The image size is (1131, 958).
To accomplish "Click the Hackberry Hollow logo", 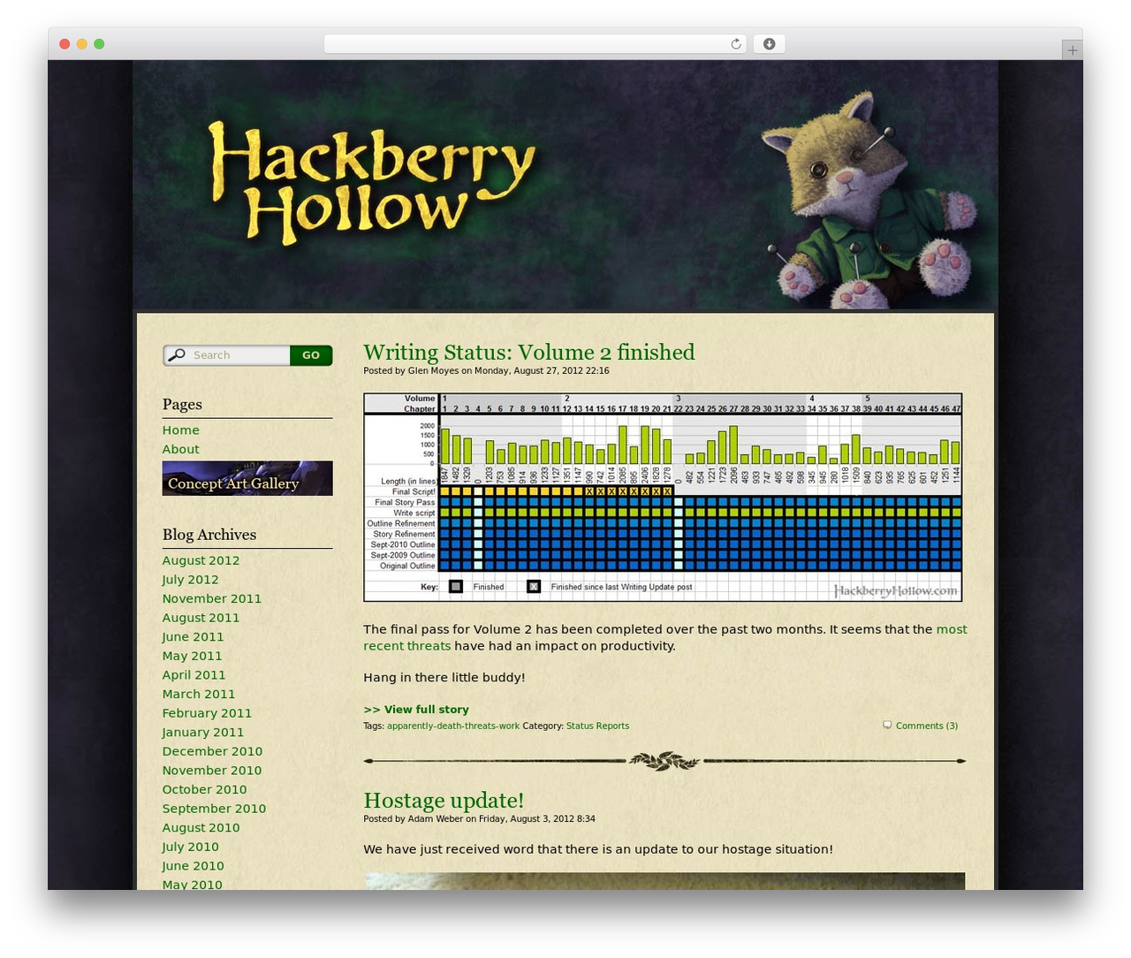I will pos(371,183).
